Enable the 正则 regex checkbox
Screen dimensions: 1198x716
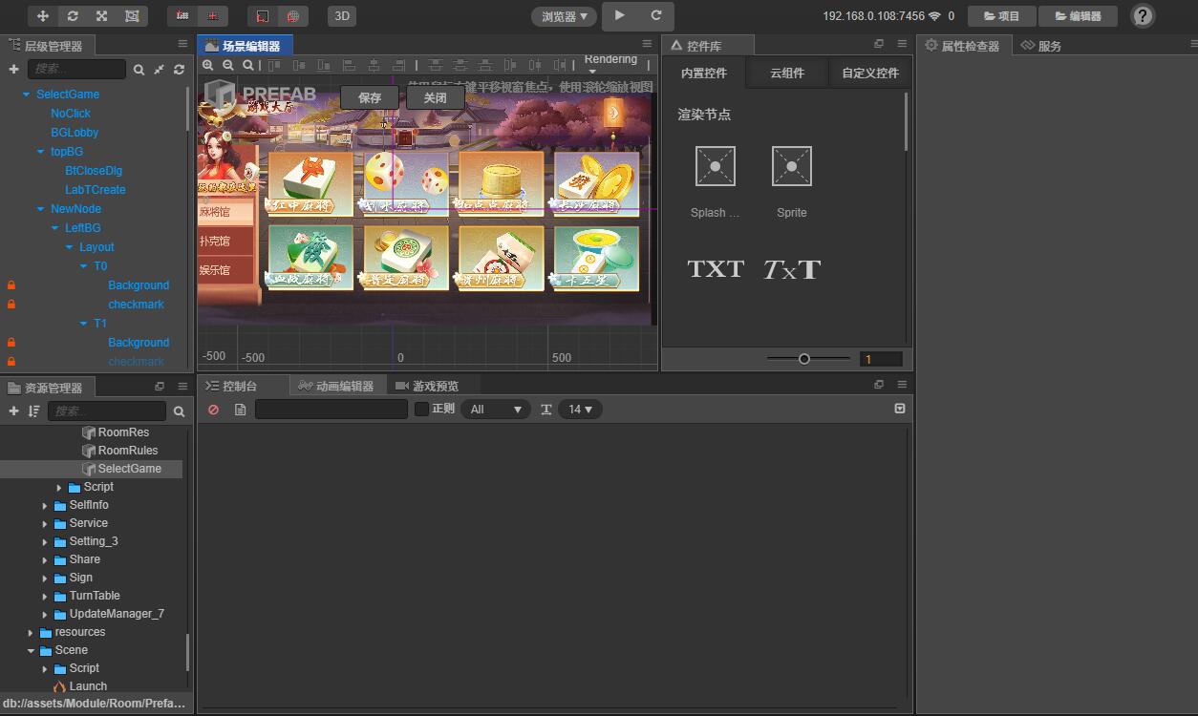click(421, 410)
